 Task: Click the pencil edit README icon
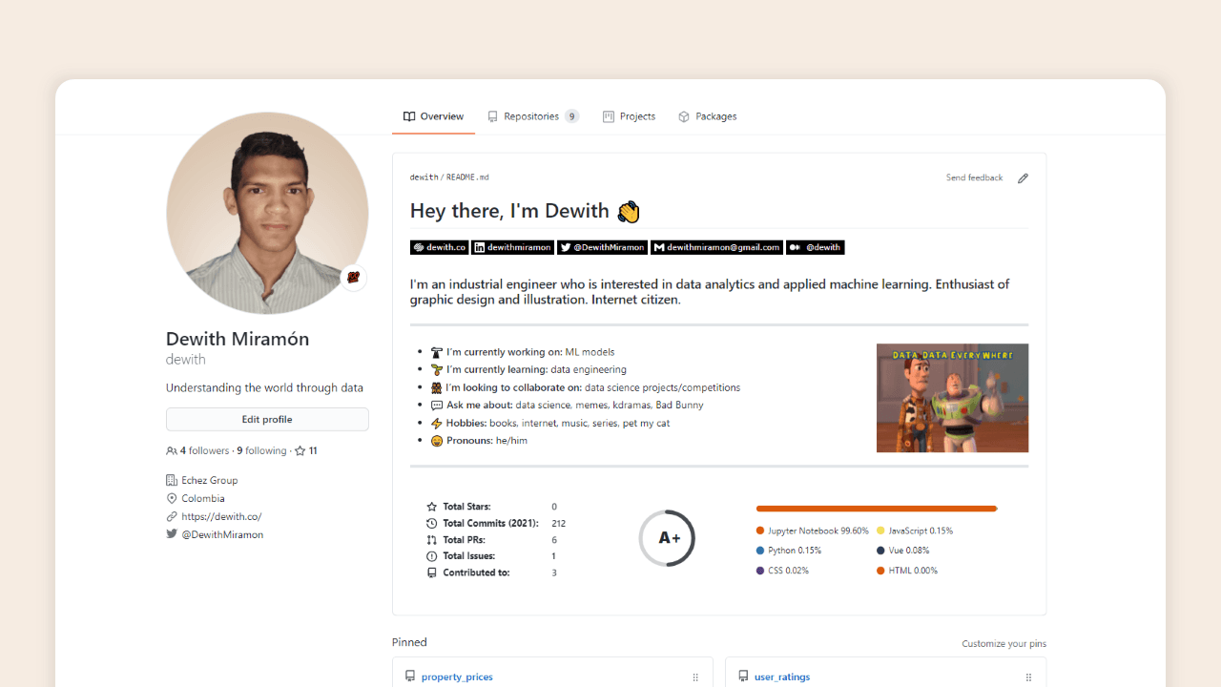(x=1023, y=178)
